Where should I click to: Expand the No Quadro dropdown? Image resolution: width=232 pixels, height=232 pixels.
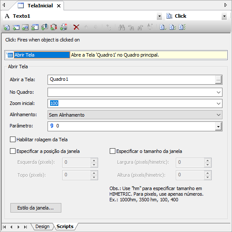(218, 92)
